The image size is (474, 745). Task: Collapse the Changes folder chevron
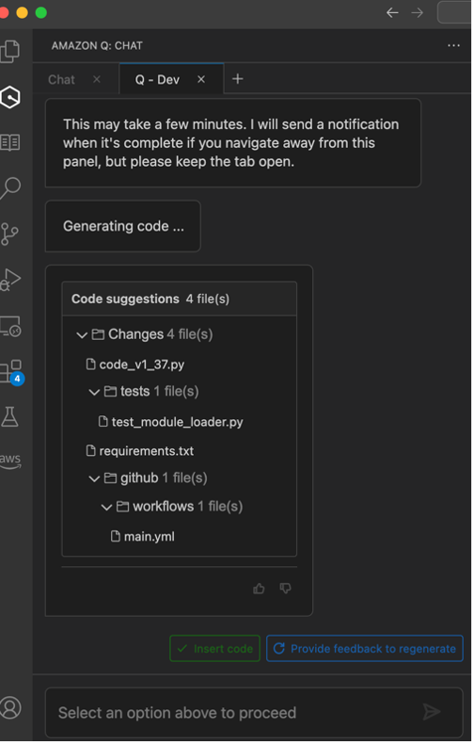pyautogui.click(x=82, y=335)
